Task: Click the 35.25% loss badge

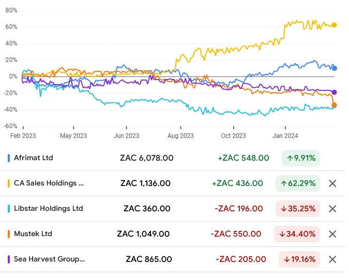Action: tap(298, 209)
